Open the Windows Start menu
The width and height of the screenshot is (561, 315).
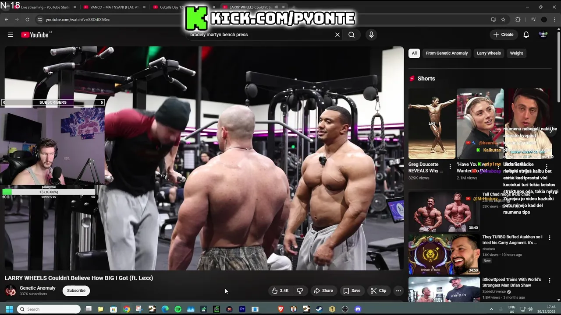click(9, 309)
